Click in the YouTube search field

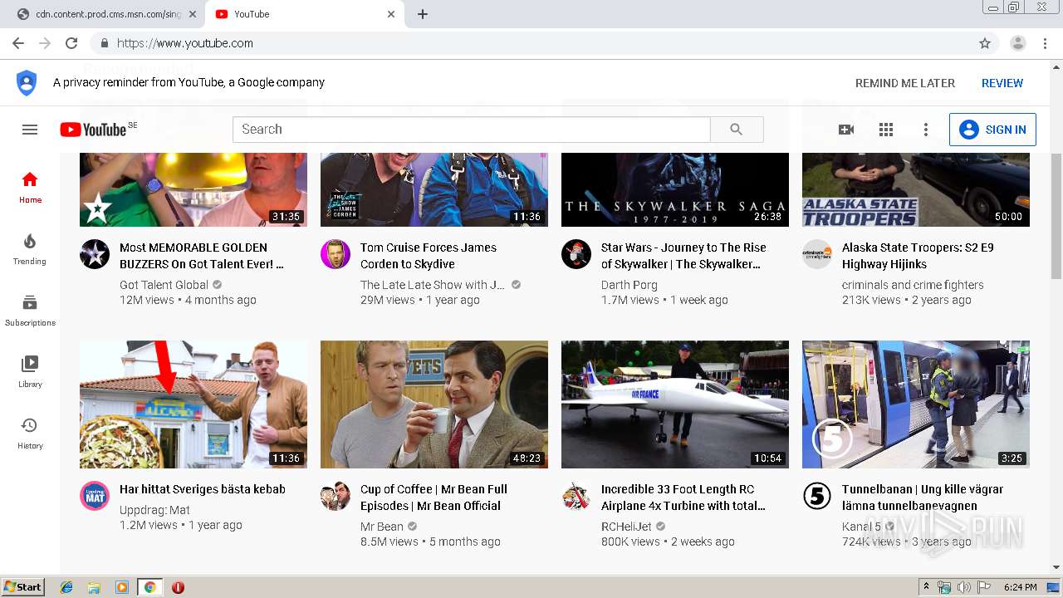click(x=471, y=130)
